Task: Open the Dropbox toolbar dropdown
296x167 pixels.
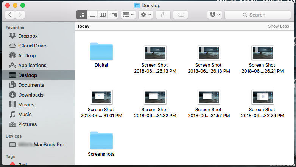Action: click(x=215, y=15)
